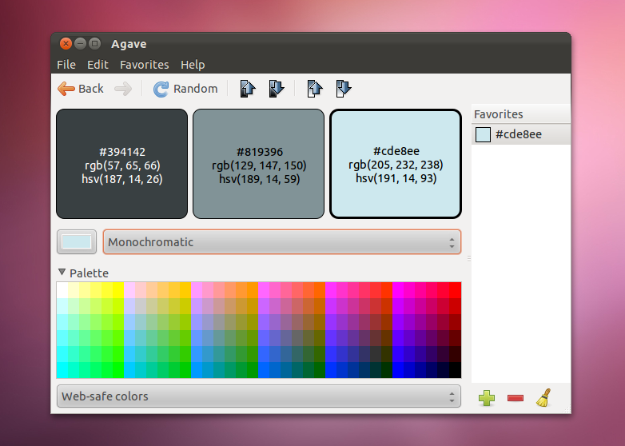Screen dimensions: 625x446
Task: Pick the pure cyan palette cell
Action: pos(62,370)
